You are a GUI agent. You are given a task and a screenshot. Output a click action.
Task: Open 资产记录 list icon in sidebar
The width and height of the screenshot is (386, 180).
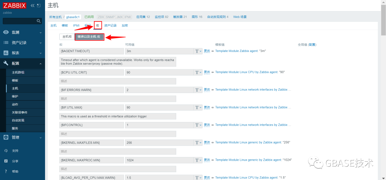coord(6,43)
